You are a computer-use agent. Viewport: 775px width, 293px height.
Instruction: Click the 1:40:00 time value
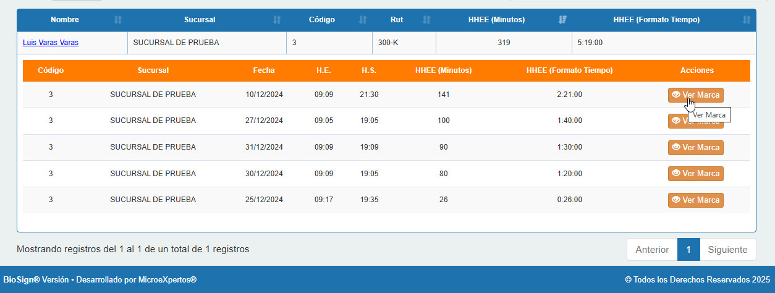point(569,121)
